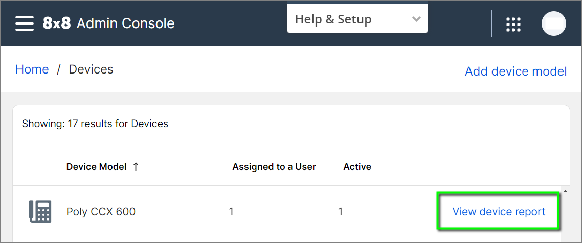The height and width of the screenshot is (243, 582).
Task: Open the hamburger navigation menu
Action: [25, 23]
